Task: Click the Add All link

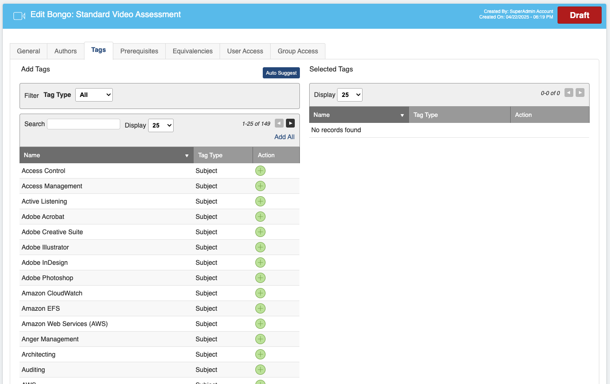Action: 285,137
